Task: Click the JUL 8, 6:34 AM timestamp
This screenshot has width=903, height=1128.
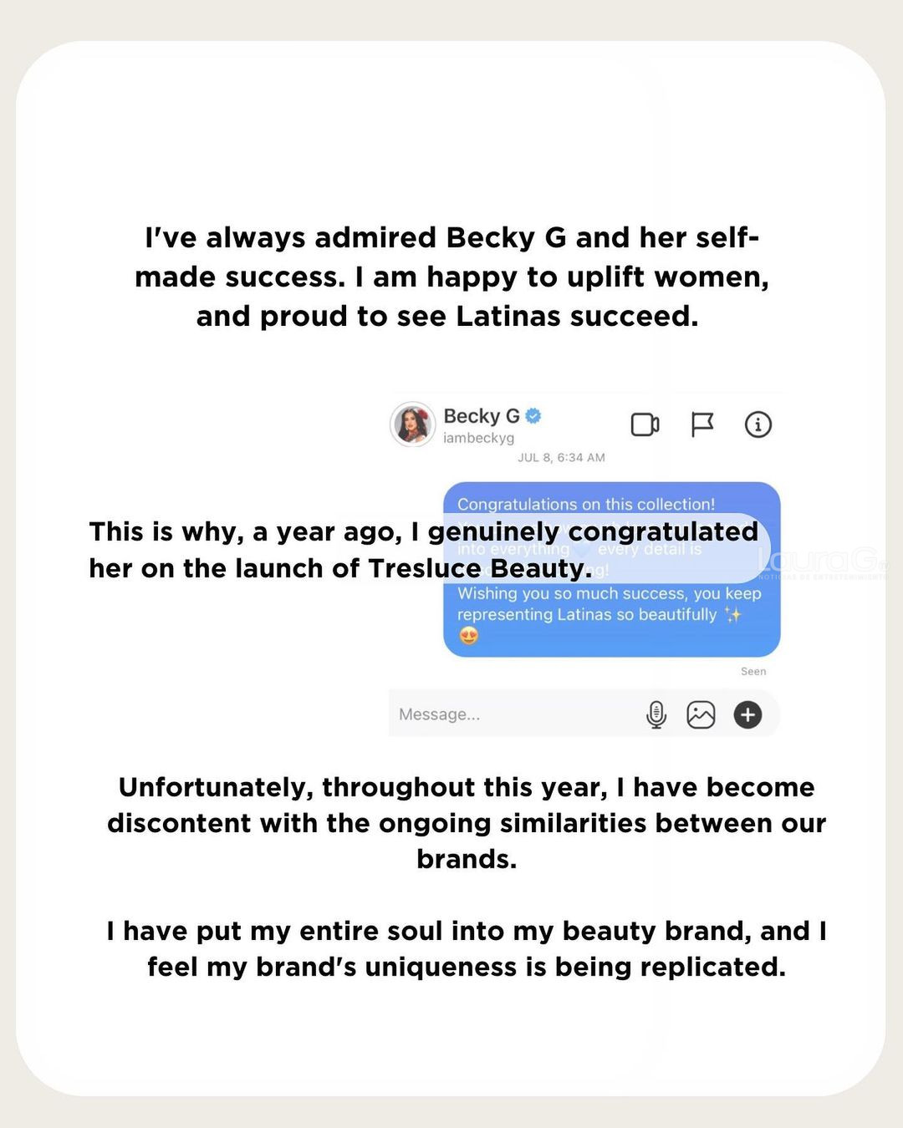Action: pos(561,458)
